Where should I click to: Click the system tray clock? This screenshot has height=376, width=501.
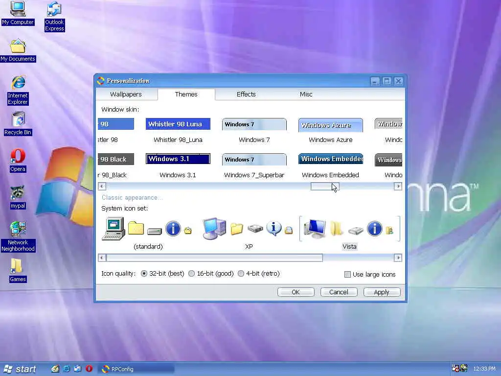coord(484,369)
